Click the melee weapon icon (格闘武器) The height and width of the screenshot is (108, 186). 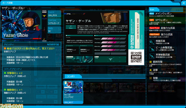[x=152, y=42]
